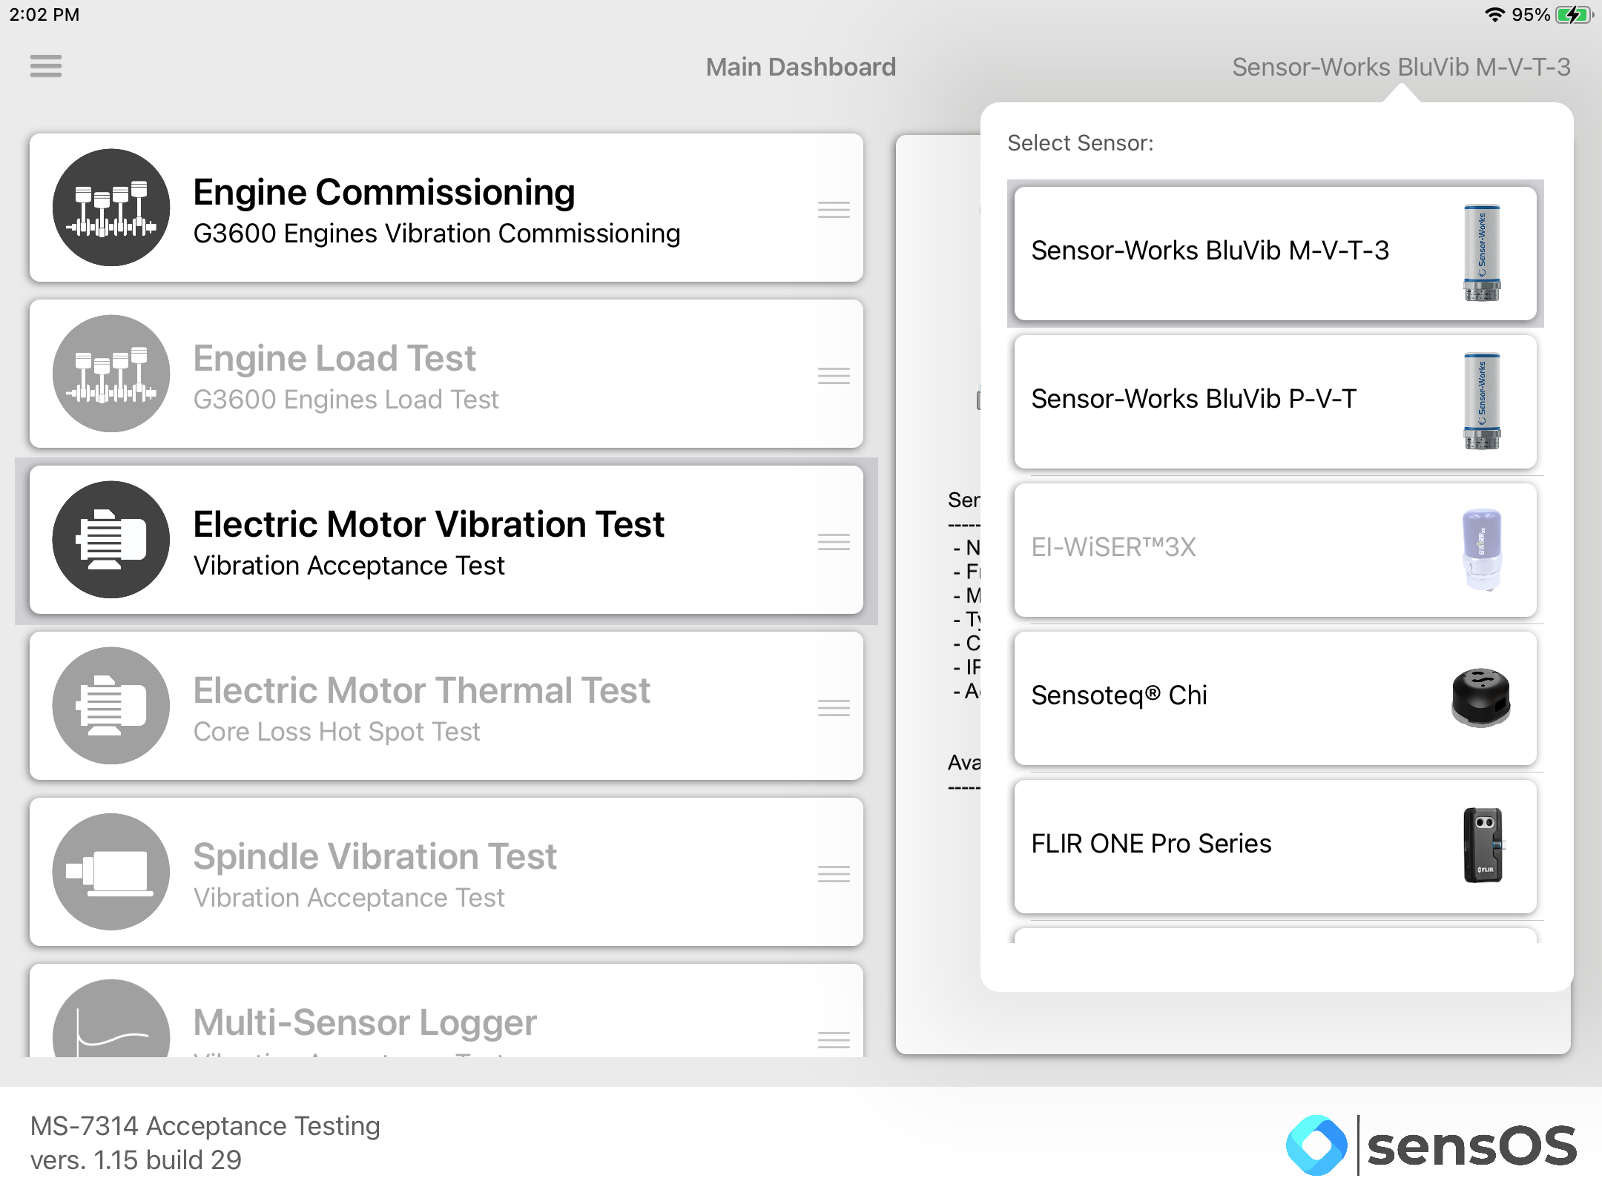Viewport: 1602px width, 1201px height.
Task: Click the Wi-Fi status icon
Action: click(x=1494, y=15)
